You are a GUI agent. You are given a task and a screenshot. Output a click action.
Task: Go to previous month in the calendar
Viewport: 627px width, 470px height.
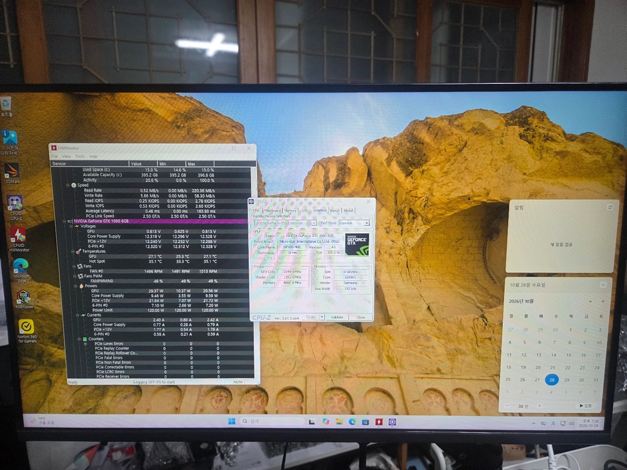click(590, 301)
